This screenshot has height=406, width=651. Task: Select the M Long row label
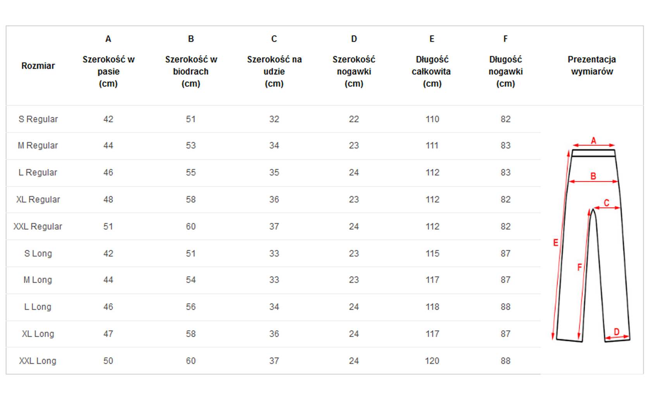tap(38, 280)
